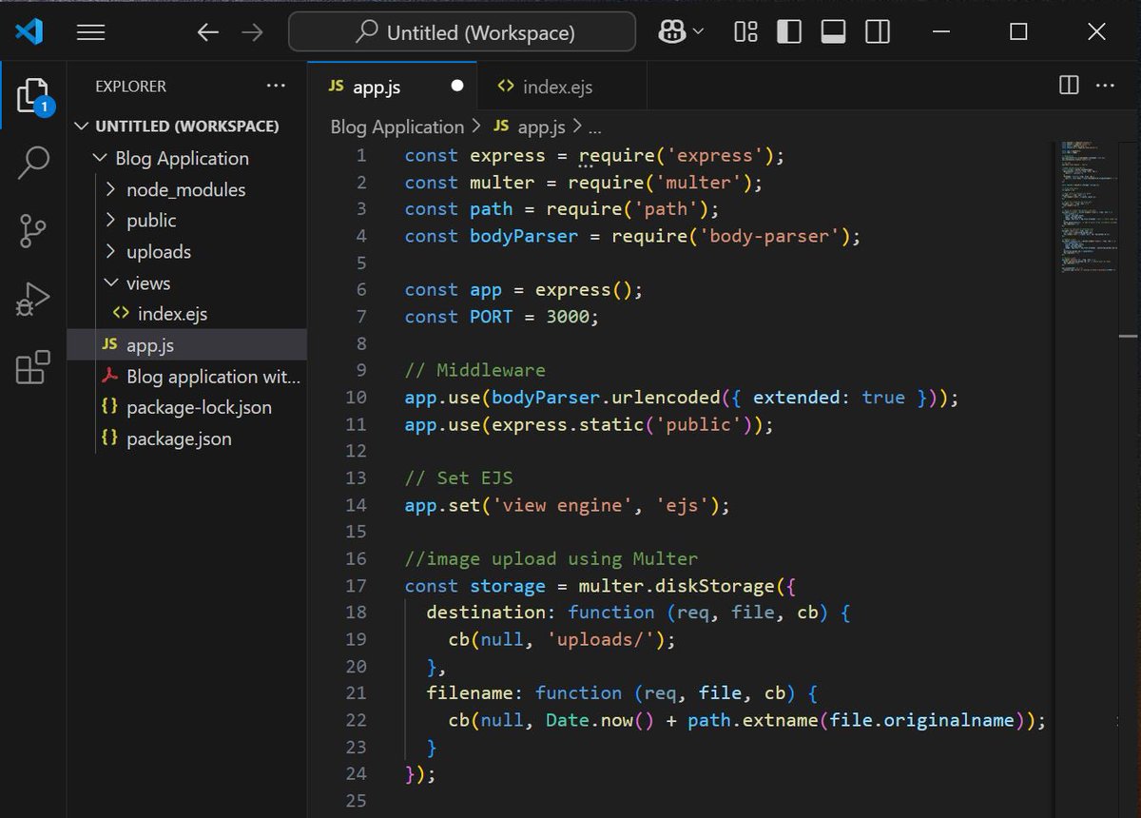Click the require('body-parser') code line
This screenshot has height=818, width=1141.
(x=632, y=235)
